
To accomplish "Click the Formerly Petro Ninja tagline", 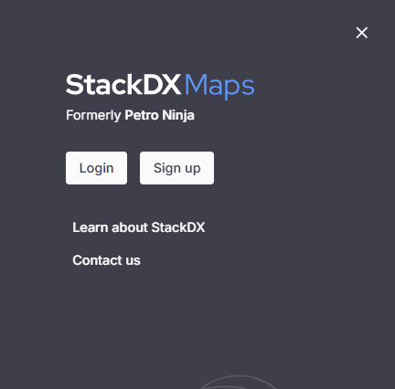I will [130, 115].
